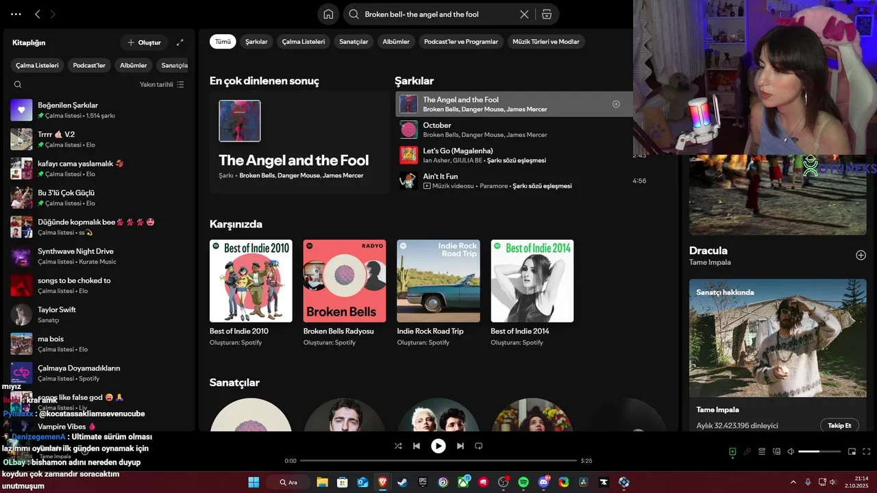Image resolution: width=877 pixels, height=493 pixels.
Task: Open Spotify from the Windows taskbar
Action: (523, 482)
